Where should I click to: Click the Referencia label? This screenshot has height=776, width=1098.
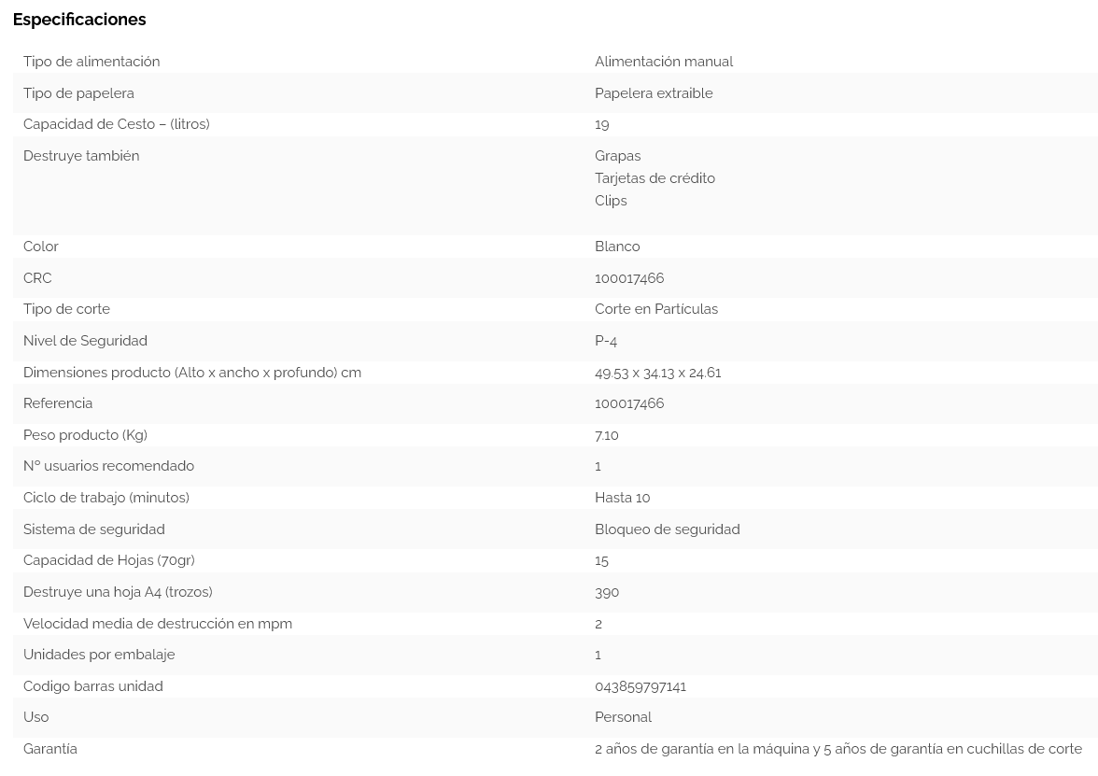tap(58, 403)
